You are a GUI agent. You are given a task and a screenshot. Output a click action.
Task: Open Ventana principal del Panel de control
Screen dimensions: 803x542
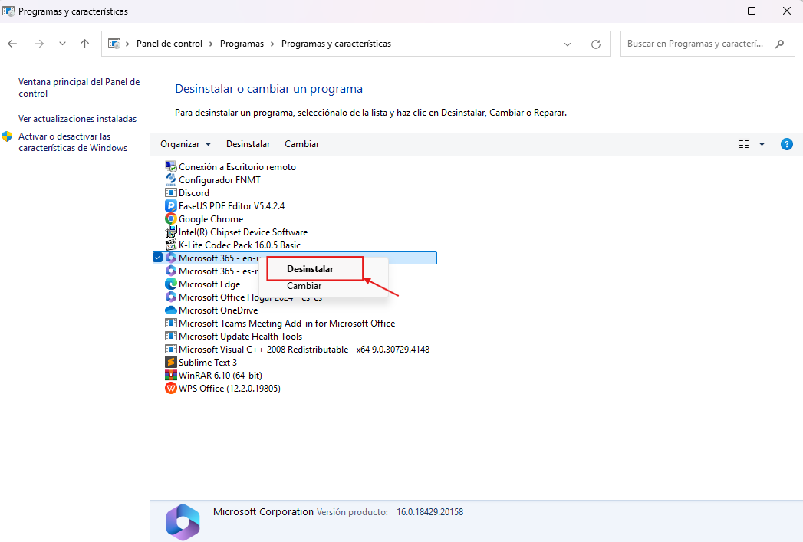[x=79, y=87]
